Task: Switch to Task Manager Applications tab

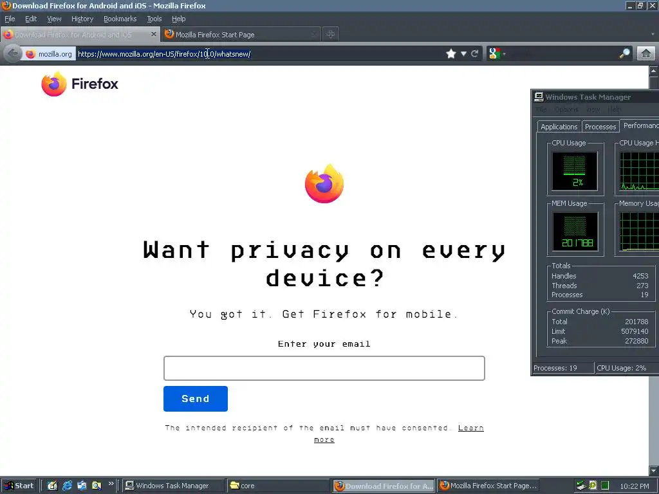Action: [x=559, y=127]
